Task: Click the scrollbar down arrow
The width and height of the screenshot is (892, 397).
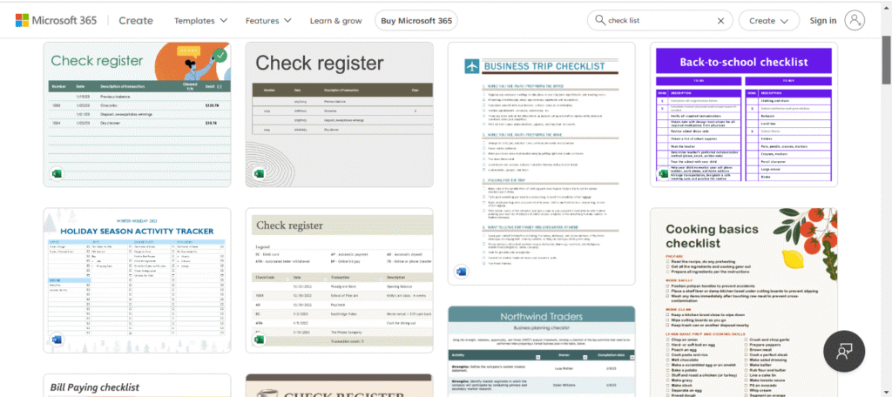Action: pos(886,391)
